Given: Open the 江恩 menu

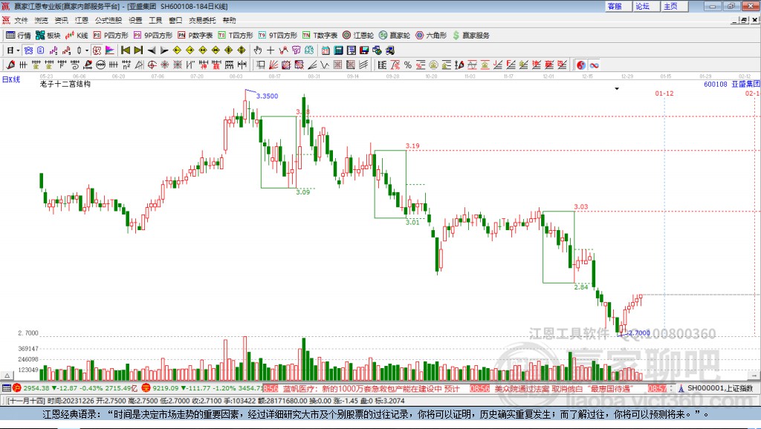Looking at the screenshot, I should pos(81,20).
